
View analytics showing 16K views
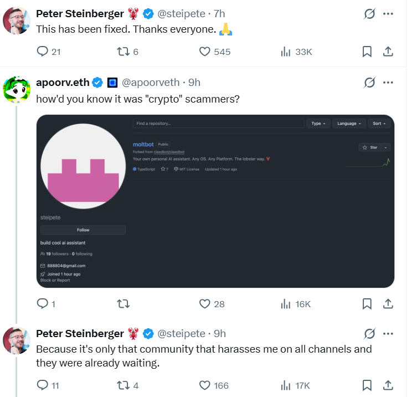[295, 304]
